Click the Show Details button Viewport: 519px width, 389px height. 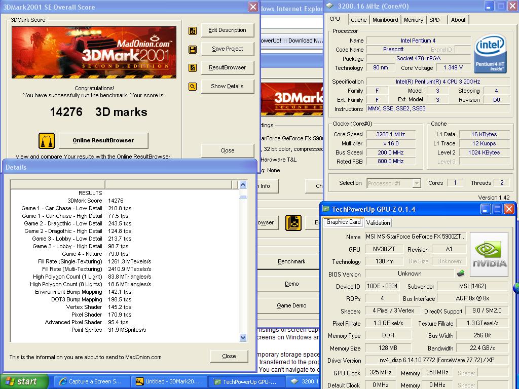click(x=228, y=86)
